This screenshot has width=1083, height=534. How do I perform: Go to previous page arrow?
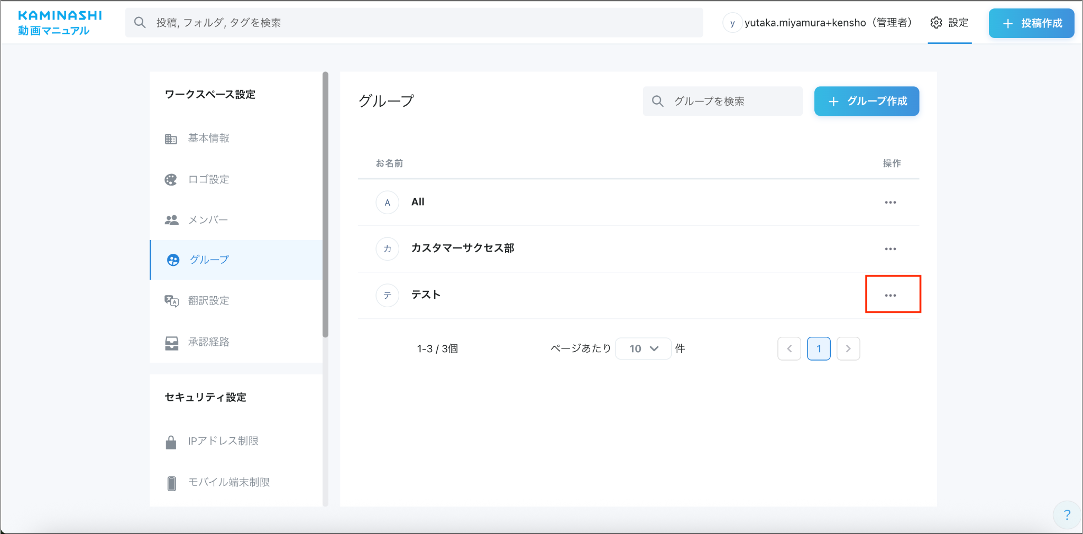(x=789, y=349)
